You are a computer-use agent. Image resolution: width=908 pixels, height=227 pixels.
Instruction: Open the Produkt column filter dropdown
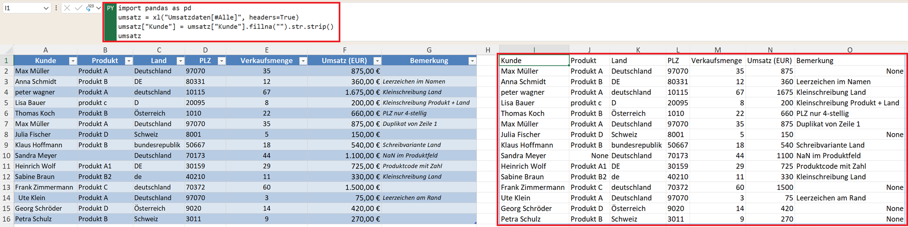click(129, 61)
